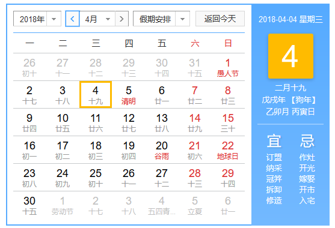
Task: Select April 19 初四
Action: tap(129, 150)
